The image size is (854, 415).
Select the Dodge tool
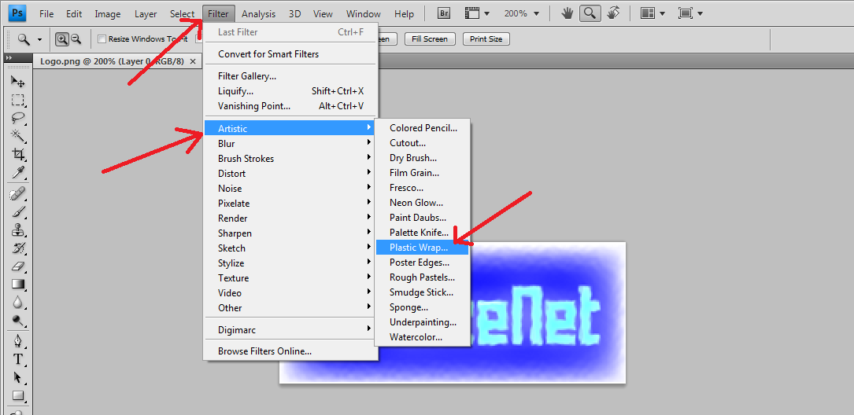(18, 321)
